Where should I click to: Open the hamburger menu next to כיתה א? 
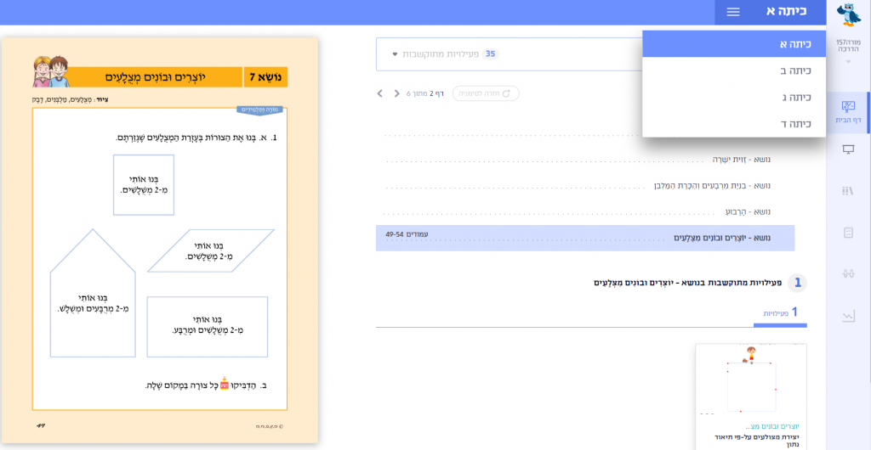click(x=733, y=12)
